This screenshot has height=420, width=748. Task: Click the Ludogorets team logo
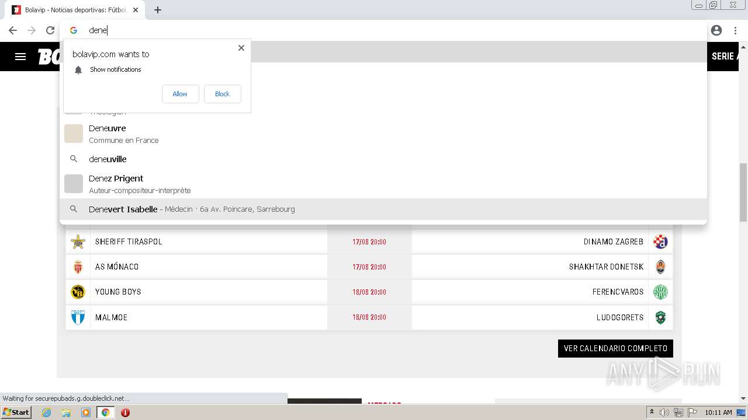pos(660,317)
